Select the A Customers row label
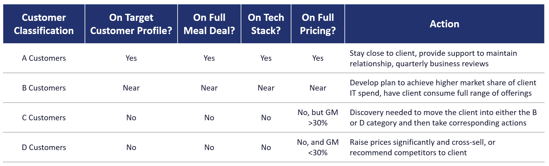 pos(44,58)
